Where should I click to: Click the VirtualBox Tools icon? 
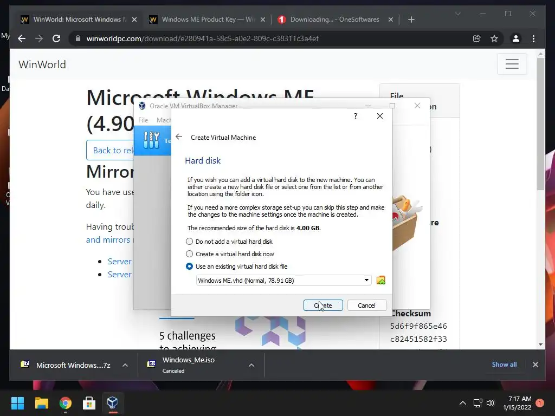point(152,140)
